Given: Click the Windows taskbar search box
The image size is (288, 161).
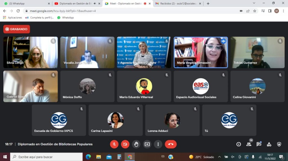Looking at the screenshot, I should [46, 157].
